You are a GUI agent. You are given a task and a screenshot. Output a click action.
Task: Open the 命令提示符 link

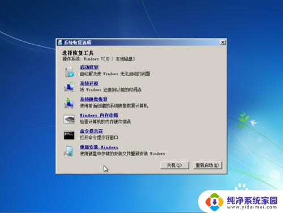91,131
